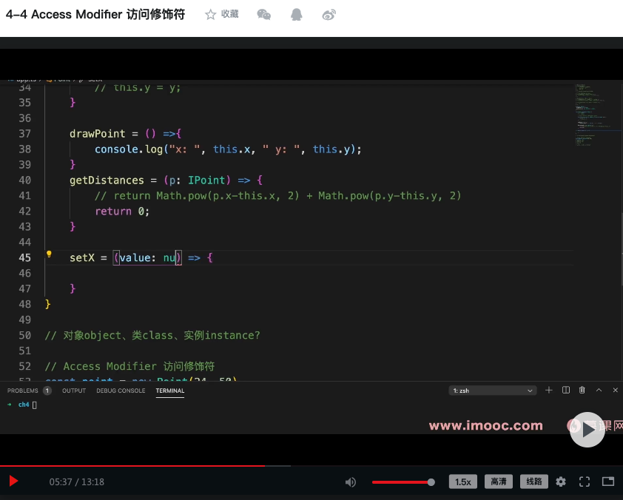Share the lesson via Weibo icon
Screen dimensions: 623x500
[329, 15]
